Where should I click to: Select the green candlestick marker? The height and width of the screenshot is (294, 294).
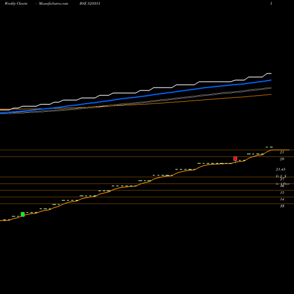(x=23, y=215)
